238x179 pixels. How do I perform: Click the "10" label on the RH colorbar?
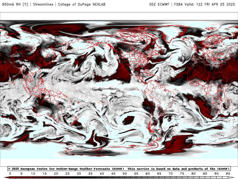click(33, 174)
